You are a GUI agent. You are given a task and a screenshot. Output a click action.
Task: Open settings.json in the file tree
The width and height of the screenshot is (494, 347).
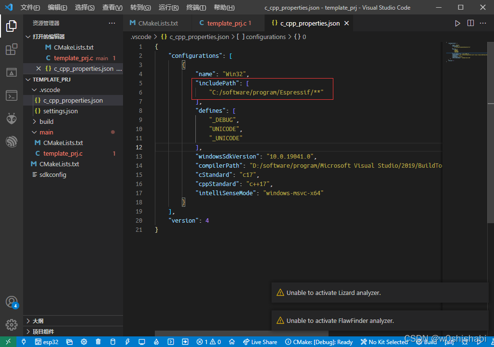pyautogui.click(x=73, y=111)
